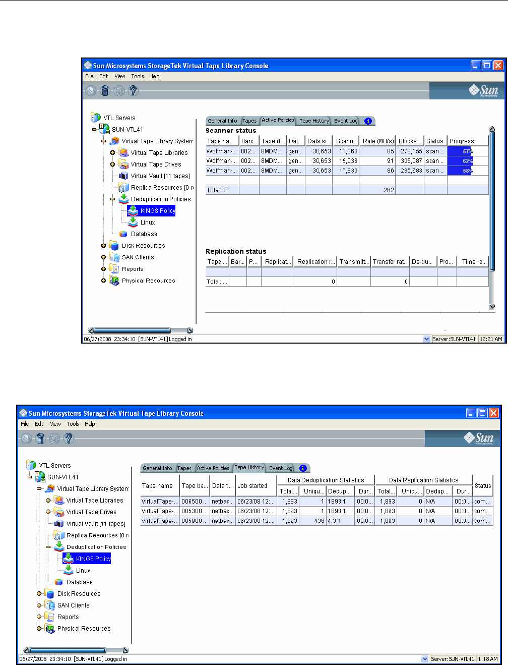Click tape row with dedup ratio 4.3:1
Screen dimensions: 508x665
point(316,521)
